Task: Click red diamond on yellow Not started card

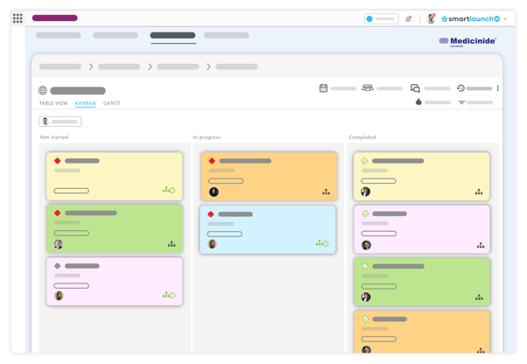Action: click(x=58, y=161)
